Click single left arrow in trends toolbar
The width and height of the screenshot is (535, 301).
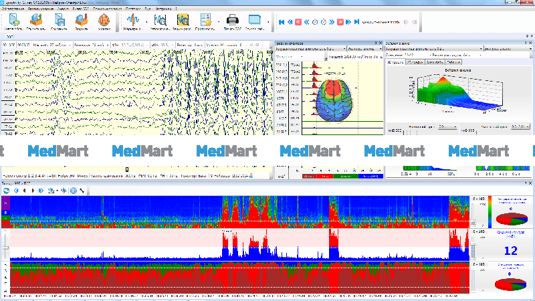click(x=25, y=191)
